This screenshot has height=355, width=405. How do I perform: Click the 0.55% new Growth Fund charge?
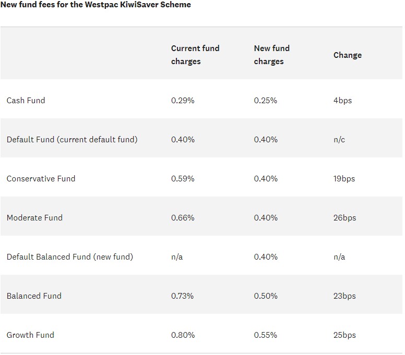pyautogui.click(x=266, y=335)
